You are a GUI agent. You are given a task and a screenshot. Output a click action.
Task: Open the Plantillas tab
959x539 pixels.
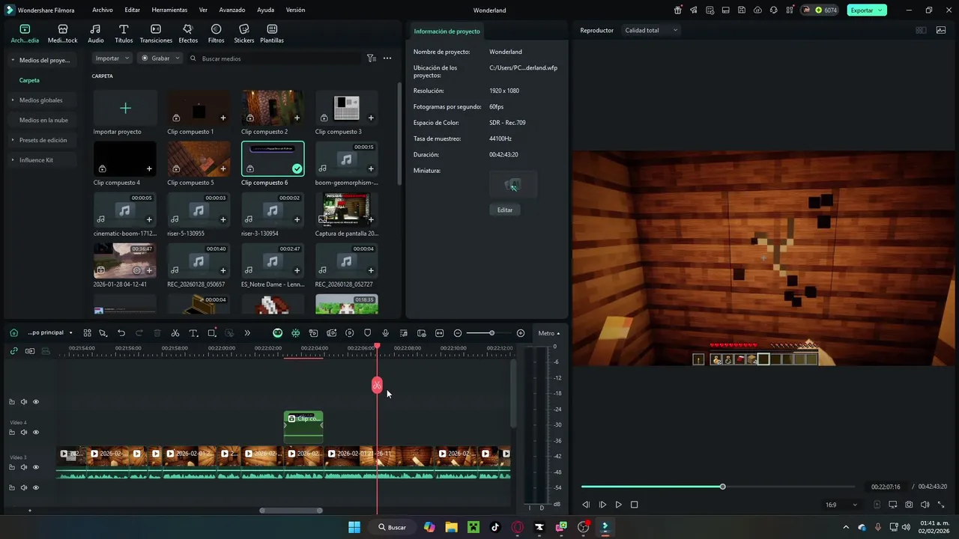272,34
